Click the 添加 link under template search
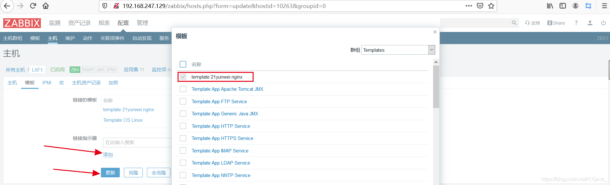This screenshot has height=185, width=610. click(108, 155)
